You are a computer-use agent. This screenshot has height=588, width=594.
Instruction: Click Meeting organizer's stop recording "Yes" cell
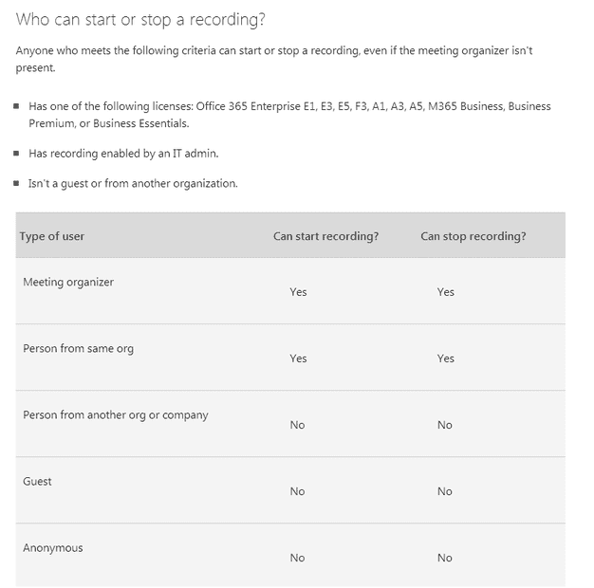click(446, 292)
